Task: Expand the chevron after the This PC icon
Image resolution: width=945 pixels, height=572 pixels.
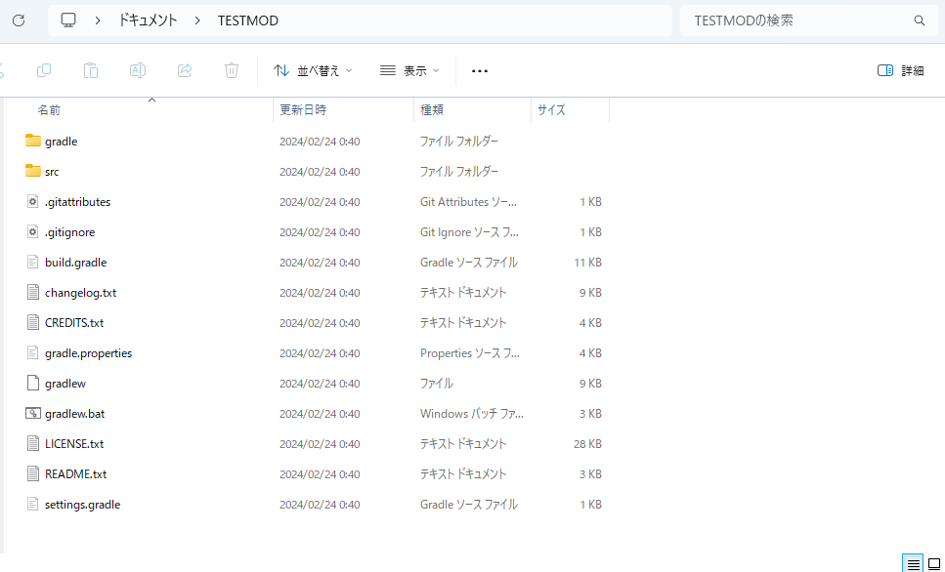Action: [x=98, y=20]
